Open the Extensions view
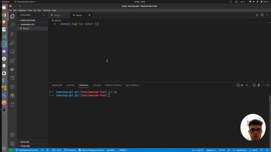 pos(12,60)
